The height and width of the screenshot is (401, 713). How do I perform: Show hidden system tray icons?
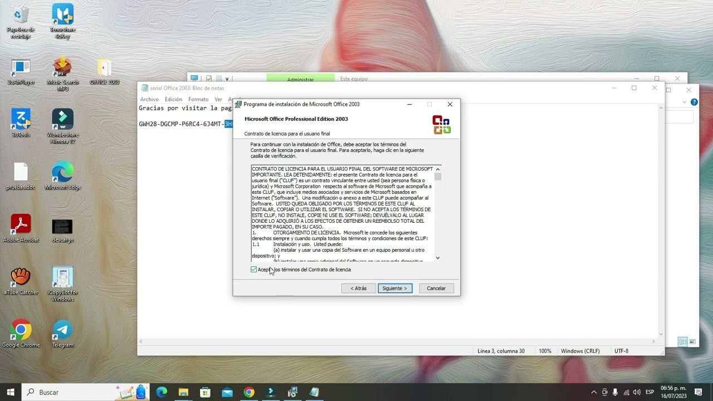[x=594, y=392]
